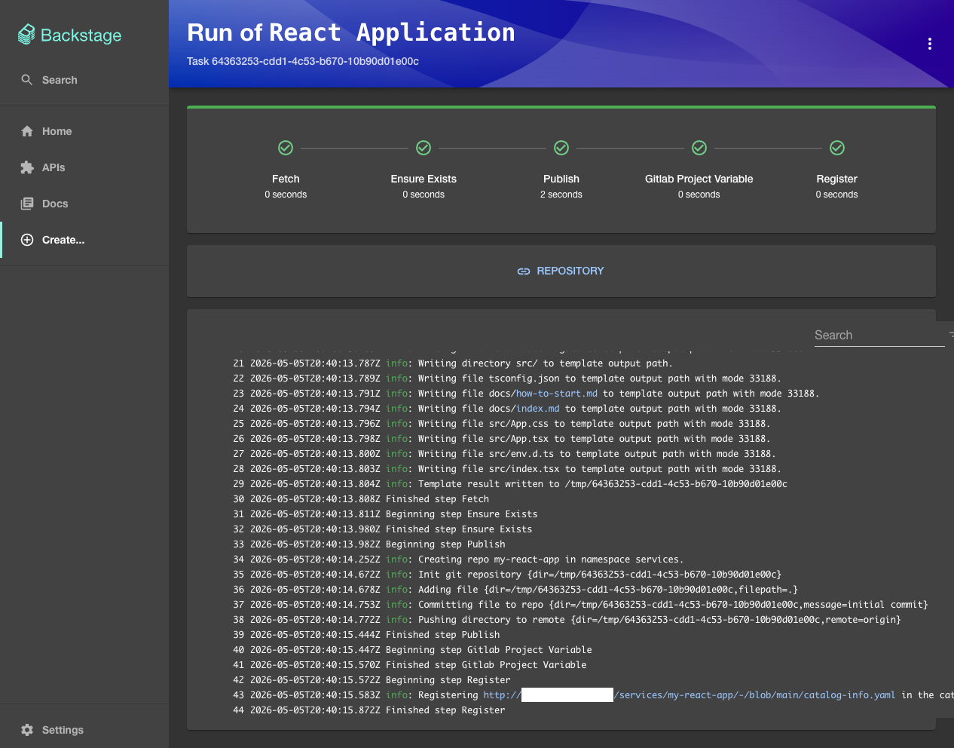Click '0 seconds' under Fetch
The height and width of the screenshot is (748, 954).
(286, 195)
